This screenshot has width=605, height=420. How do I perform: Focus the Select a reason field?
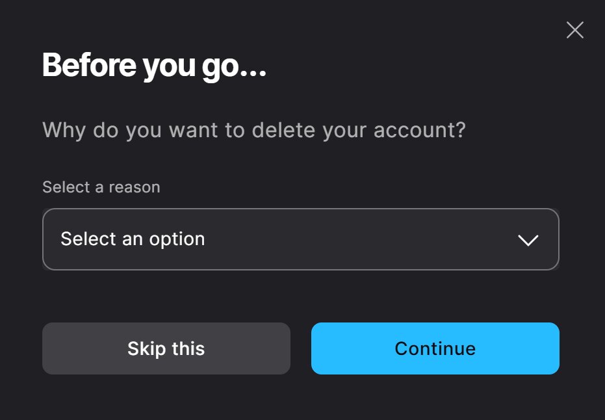300,239
